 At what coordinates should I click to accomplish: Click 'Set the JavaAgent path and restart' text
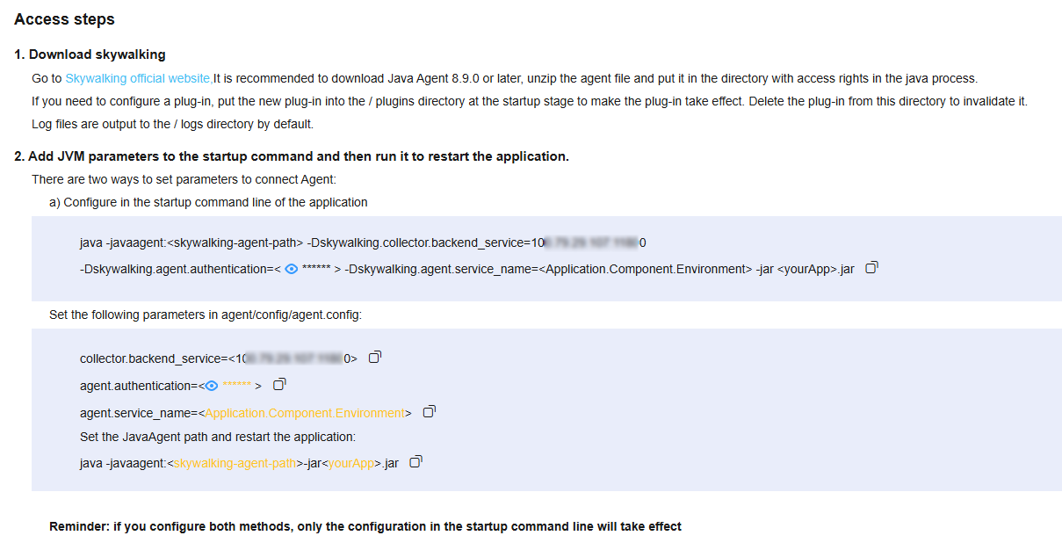coord(218,437)
